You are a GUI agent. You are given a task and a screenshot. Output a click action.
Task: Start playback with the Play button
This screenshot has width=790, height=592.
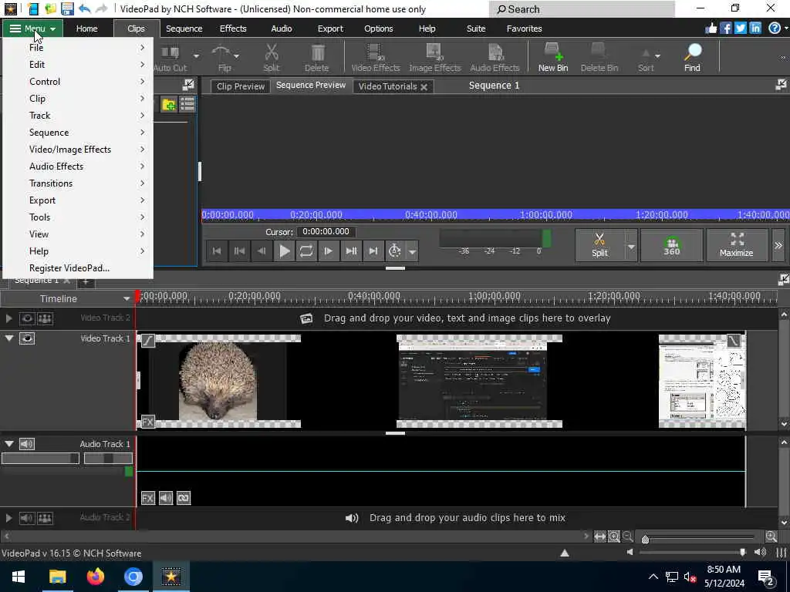click(x=284, y=251)
